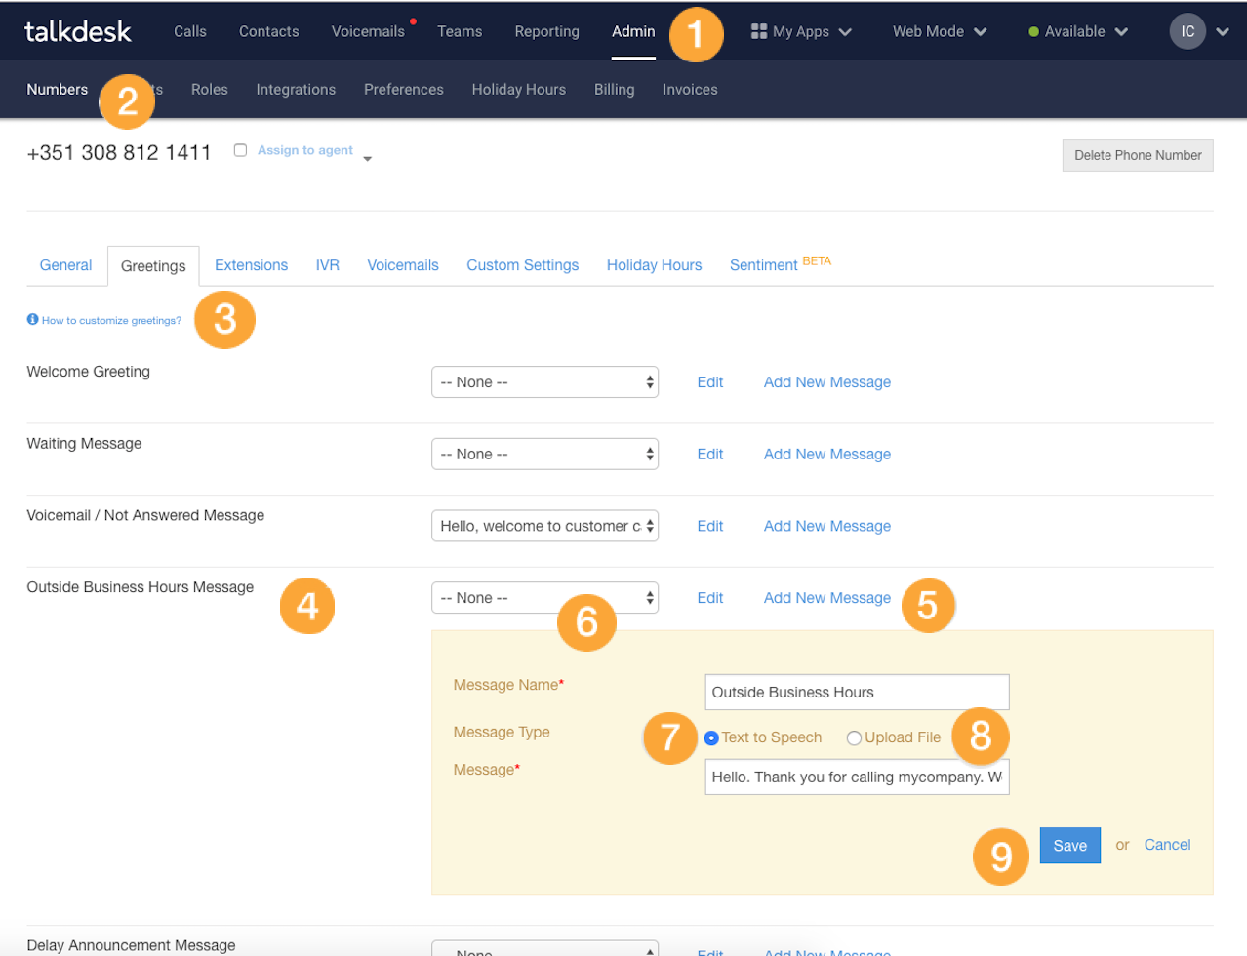This screenshot has width=1247, height=956.
Task: Open the Waiting Message dropdown
Action: (544, 455)
